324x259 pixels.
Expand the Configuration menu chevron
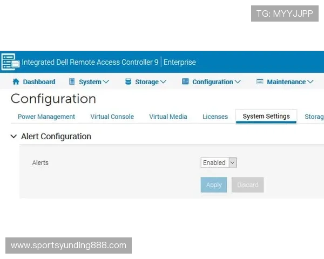(237, 82)
